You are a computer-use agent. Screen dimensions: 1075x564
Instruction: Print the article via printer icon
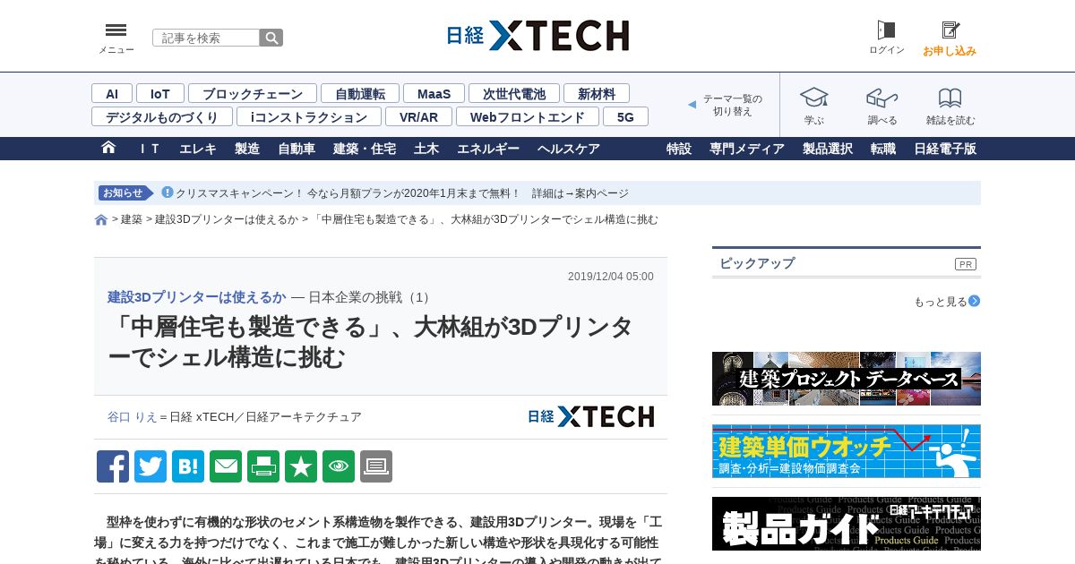pos(263,466)
